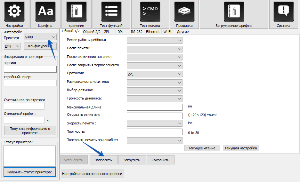Switch to the Ethernet tab
Screen dimensions: 300x182
(153, 32)
